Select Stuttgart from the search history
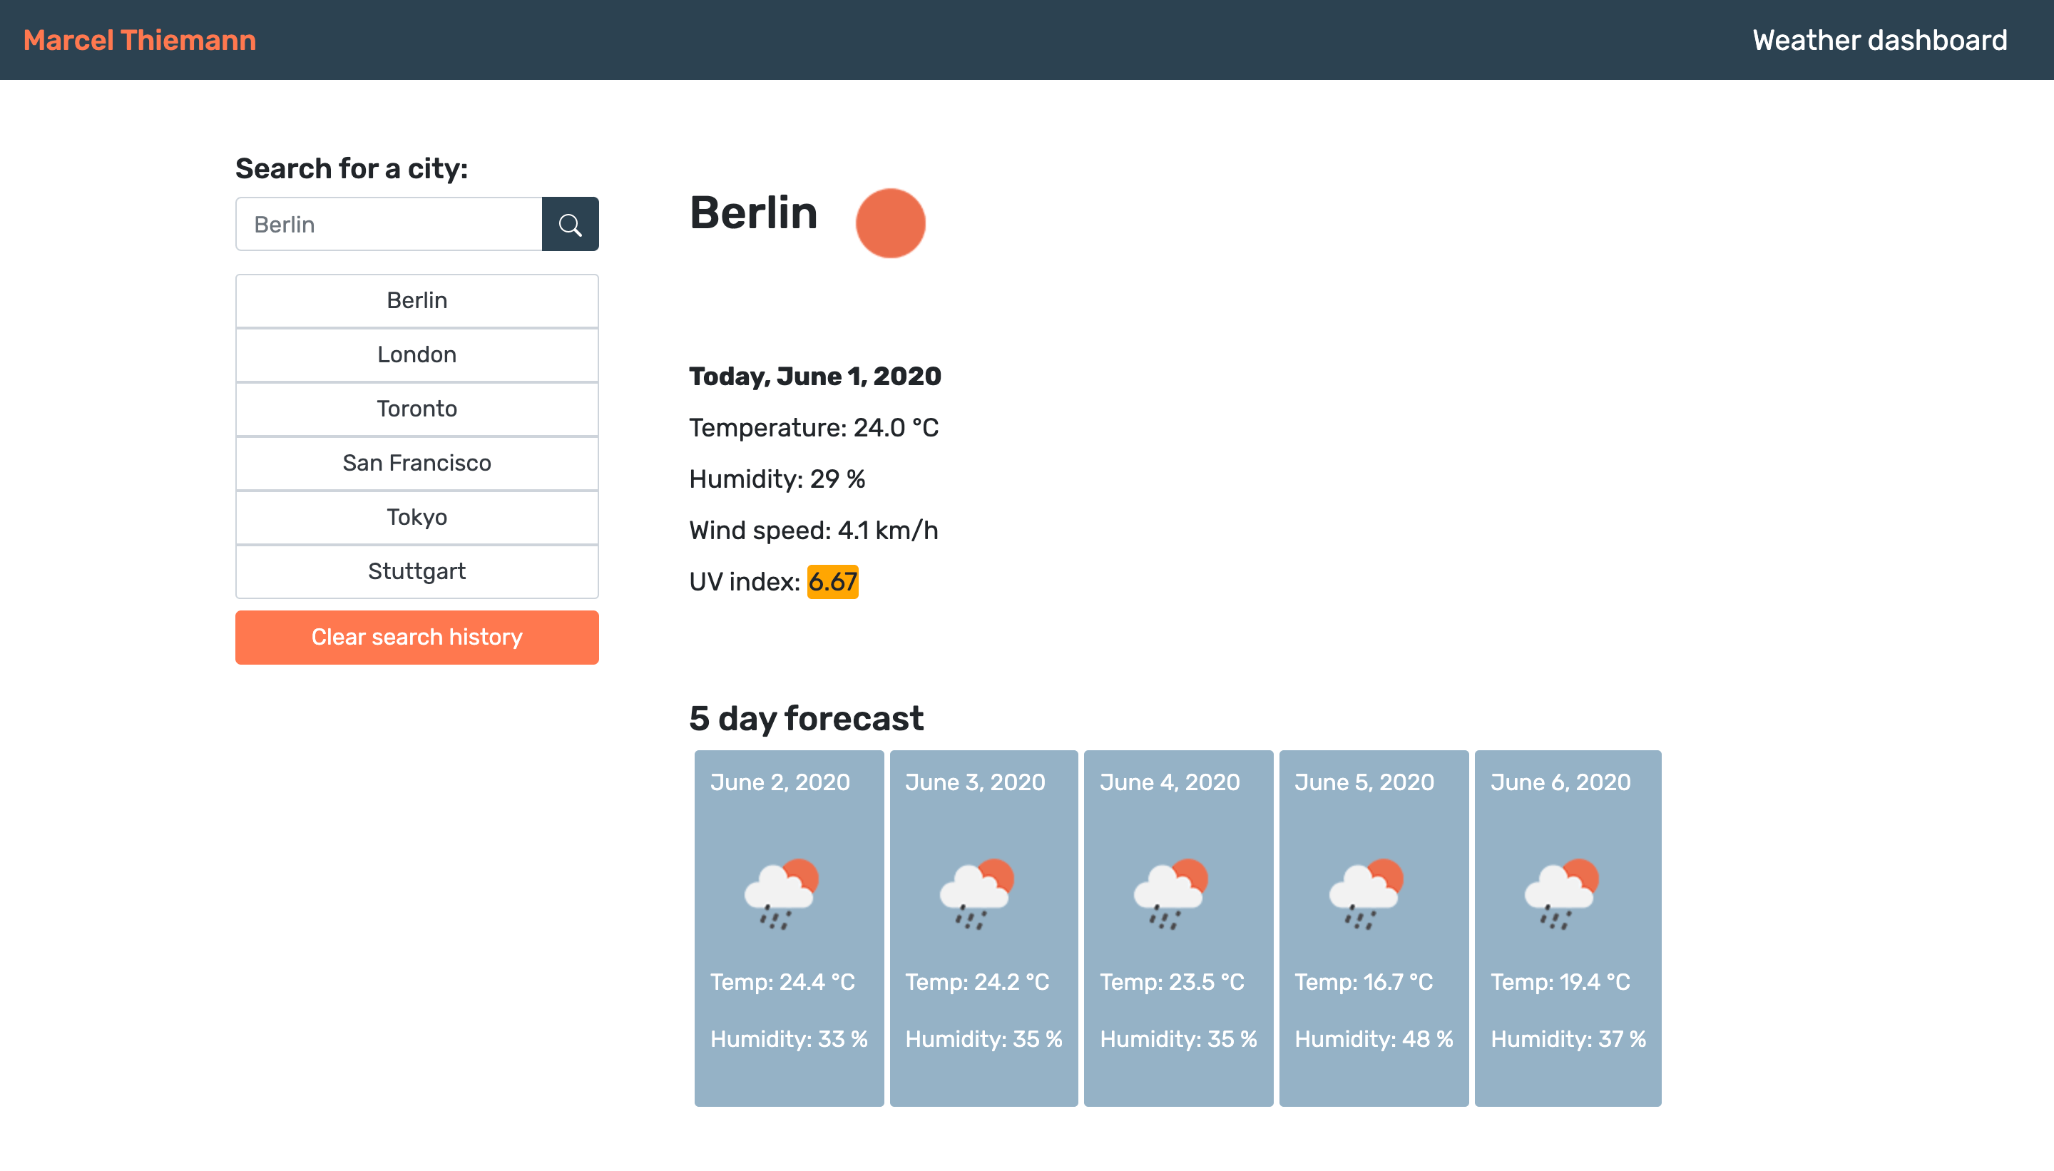 [417, 572]
